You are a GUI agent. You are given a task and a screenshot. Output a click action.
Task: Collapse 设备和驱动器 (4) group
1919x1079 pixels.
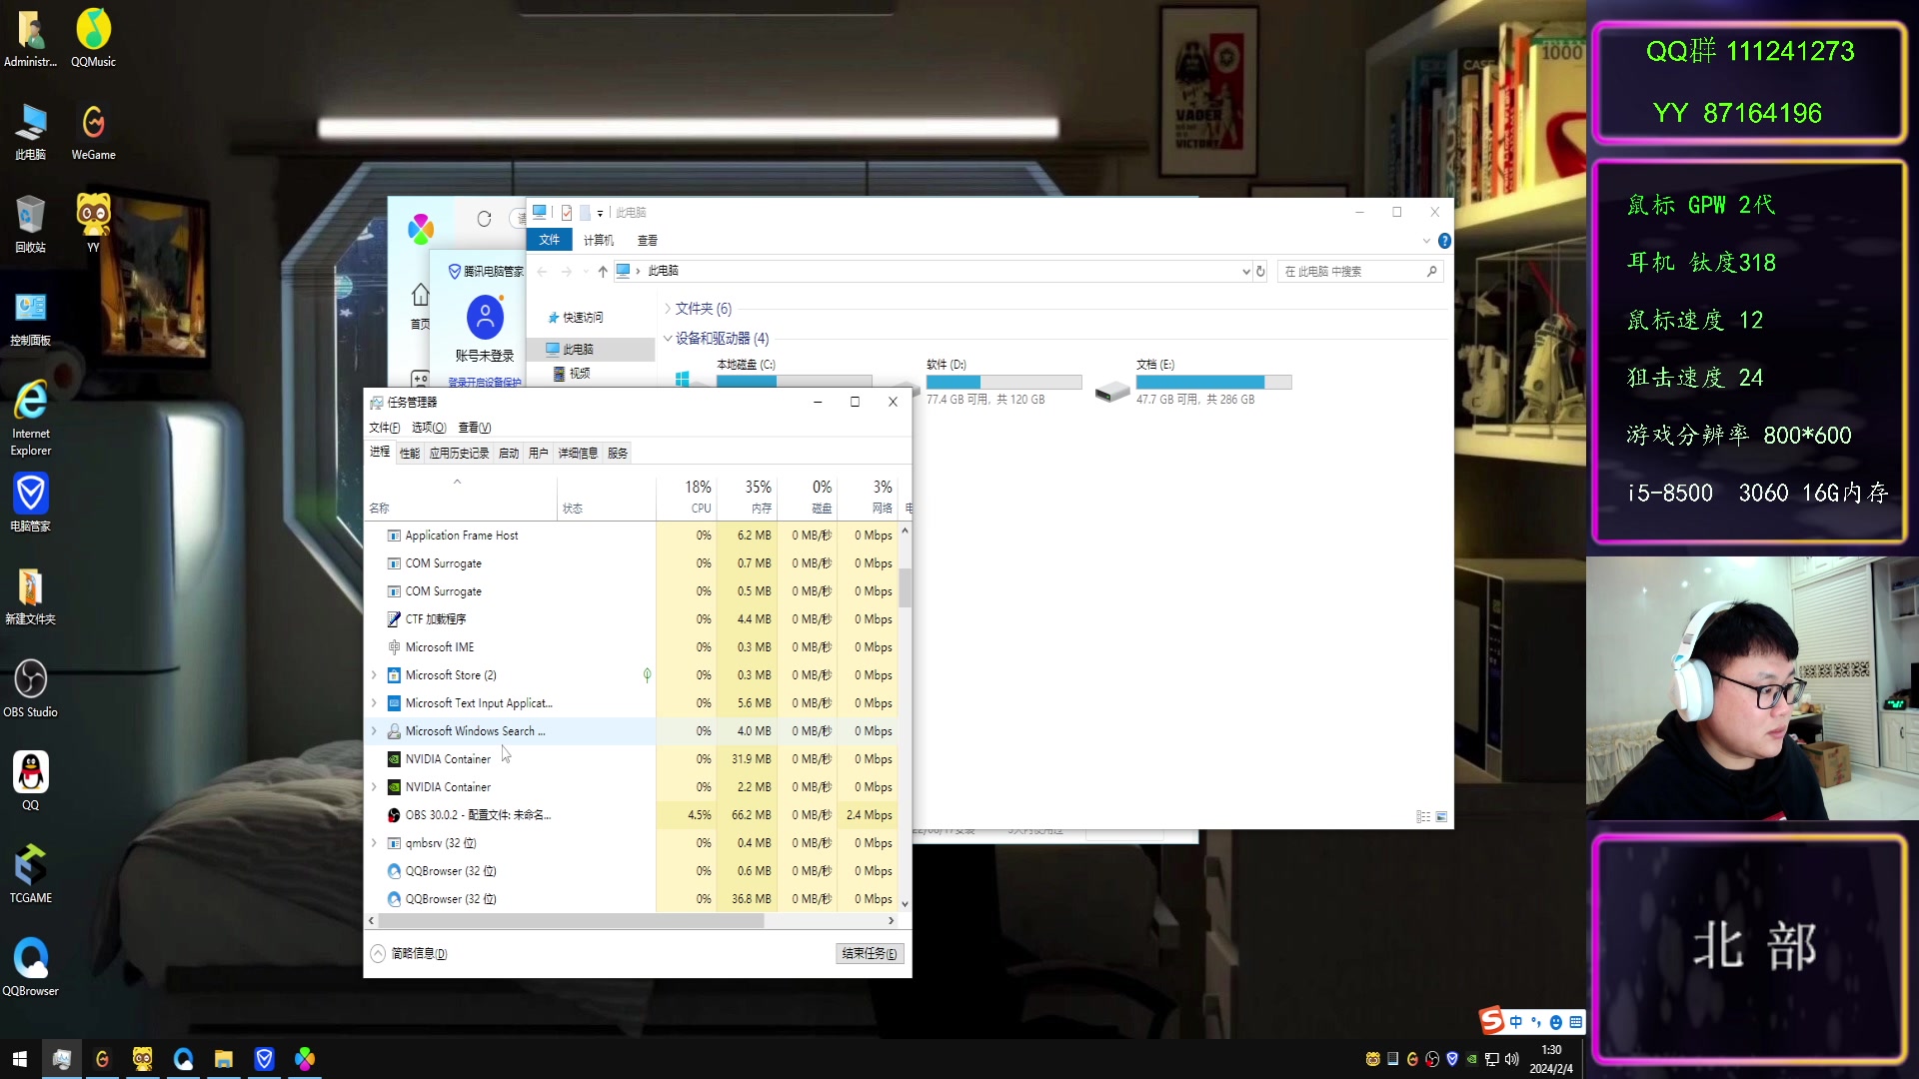668,339
